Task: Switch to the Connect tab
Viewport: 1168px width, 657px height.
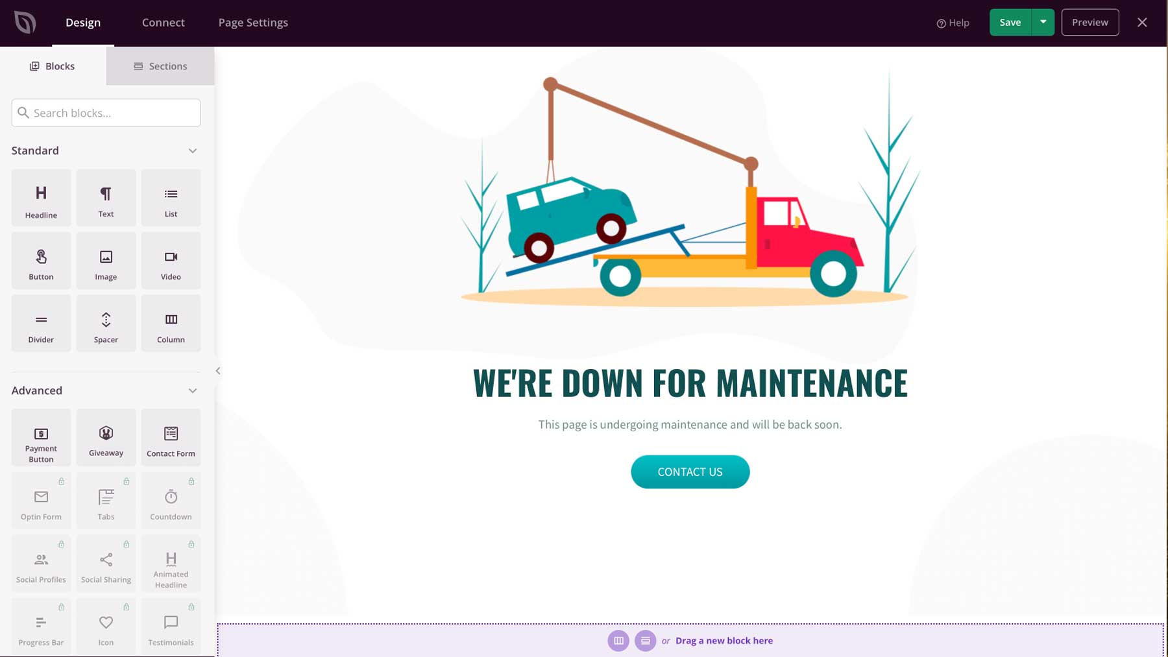Action: [x=163, y=22]
